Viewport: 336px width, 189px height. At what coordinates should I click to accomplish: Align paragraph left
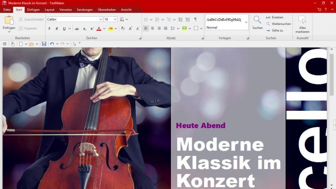tap(146, 28)
